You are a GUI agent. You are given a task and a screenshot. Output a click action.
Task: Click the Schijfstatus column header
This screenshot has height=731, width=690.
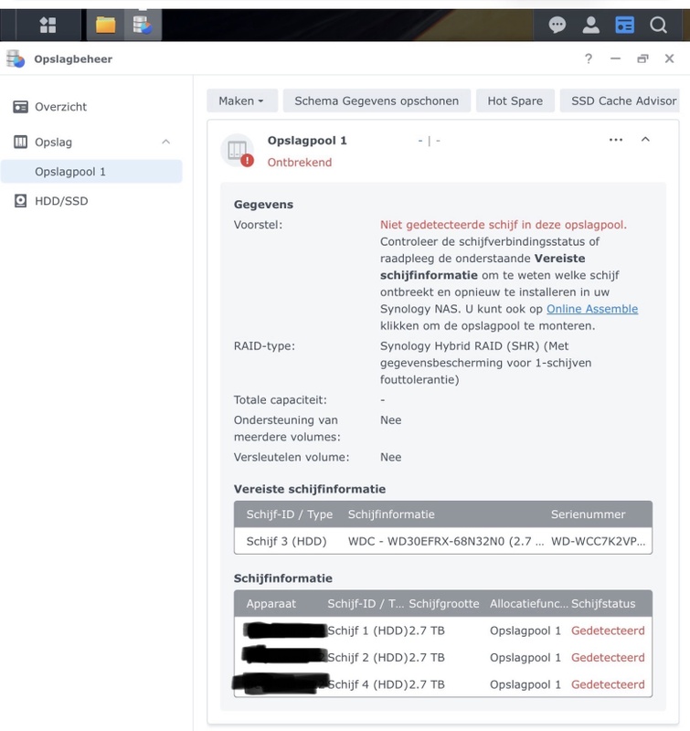(x=603, y=604)
